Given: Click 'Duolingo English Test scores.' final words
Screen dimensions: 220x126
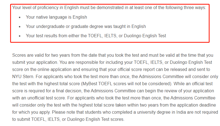Looking at the screenshot, I should pyautogui.click(x=96, y=119).
